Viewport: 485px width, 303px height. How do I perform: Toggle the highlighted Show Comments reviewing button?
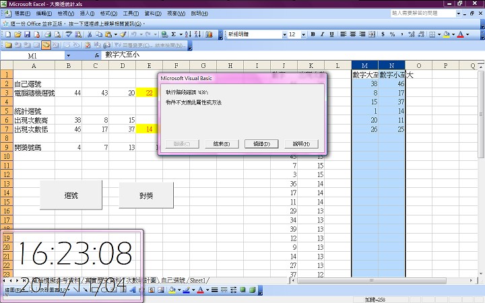click(46, 45)
